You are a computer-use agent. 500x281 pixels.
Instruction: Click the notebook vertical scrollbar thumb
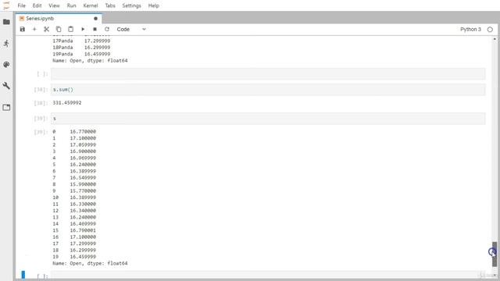click(495, 254)
